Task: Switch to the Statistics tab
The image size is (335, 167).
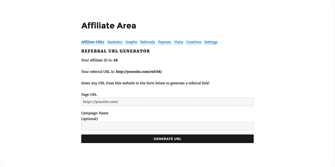Action: click(115, 42)
